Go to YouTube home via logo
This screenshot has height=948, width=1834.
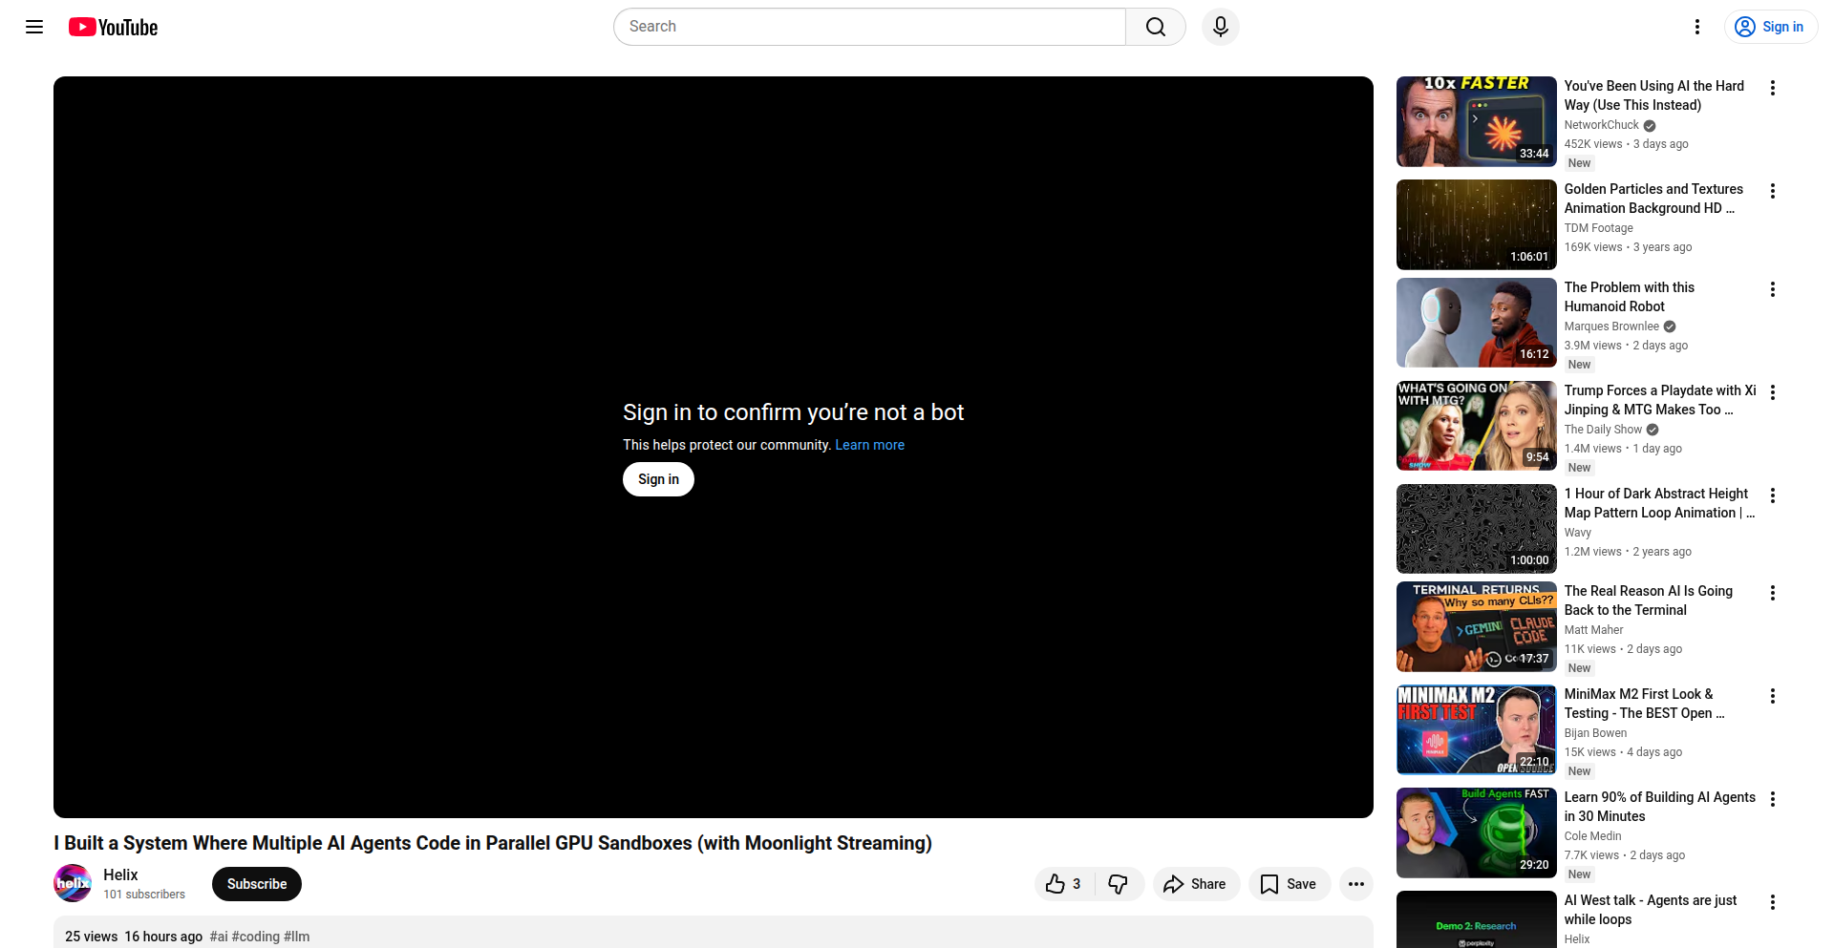(x=114, y=27)
